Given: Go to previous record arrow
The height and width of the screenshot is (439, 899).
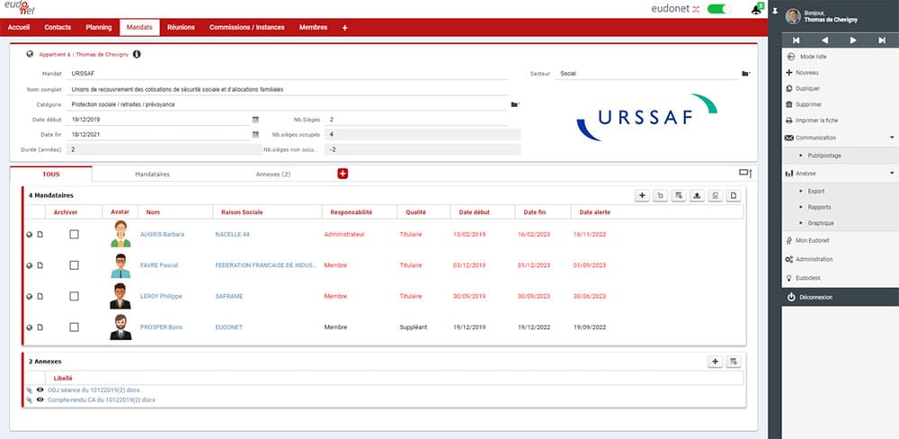Looking at the screenshot, I should pos(824,40).
